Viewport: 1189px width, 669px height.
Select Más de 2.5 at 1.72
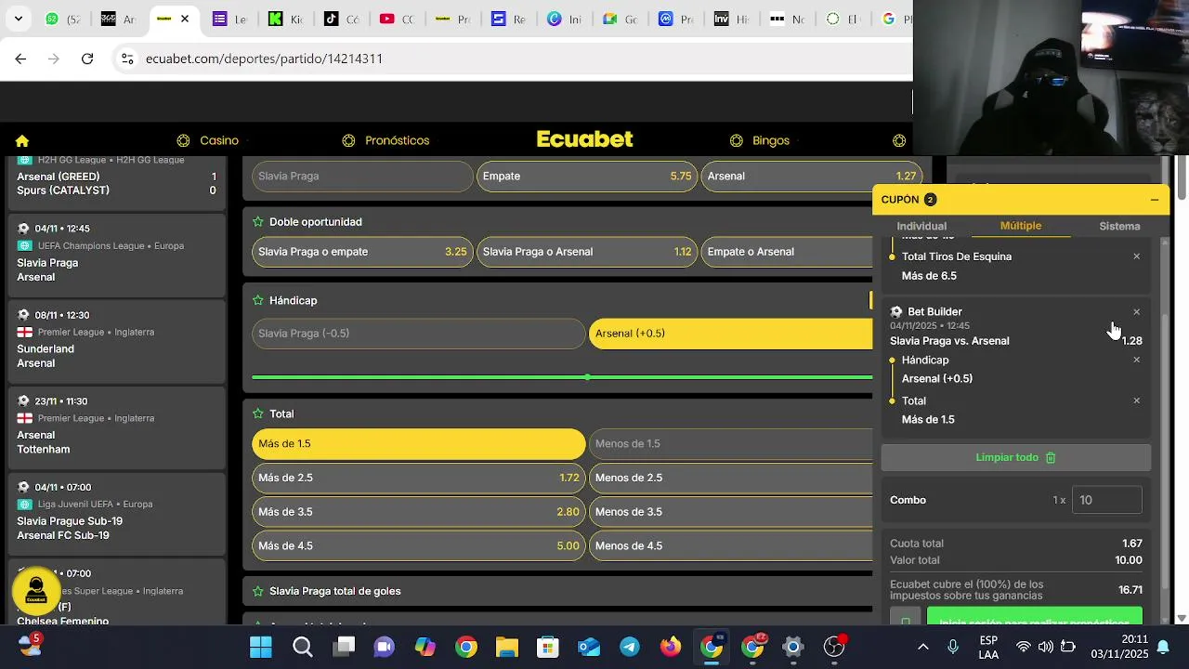point(418,478)
